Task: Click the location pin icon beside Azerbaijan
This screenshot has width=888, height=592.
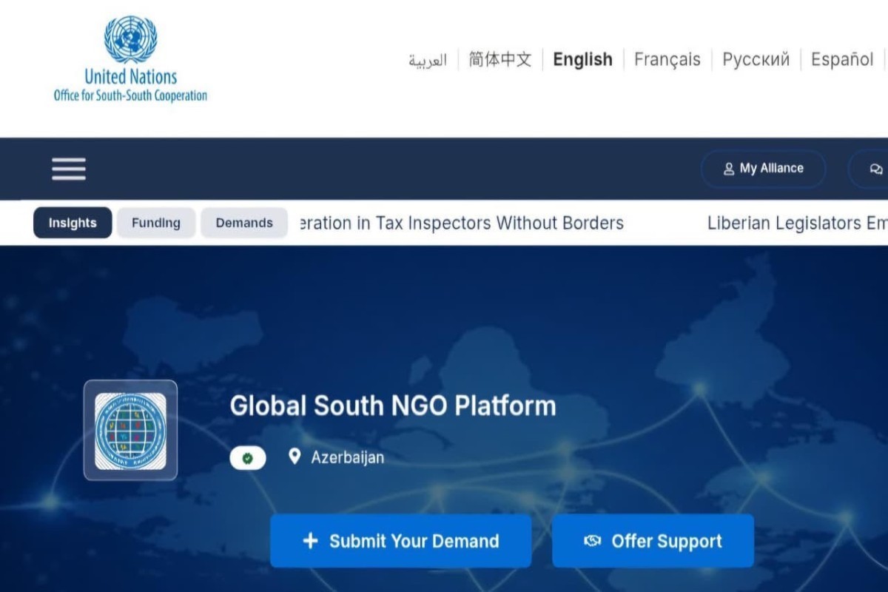Action: point(295,457)
